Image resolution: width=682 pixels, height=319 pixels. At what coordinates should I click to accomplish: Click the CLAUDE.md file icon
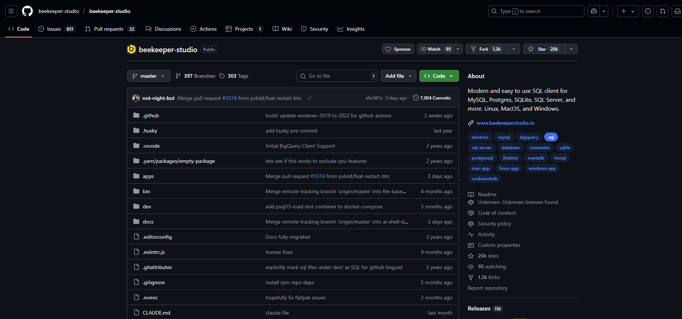tap(136, 312)
